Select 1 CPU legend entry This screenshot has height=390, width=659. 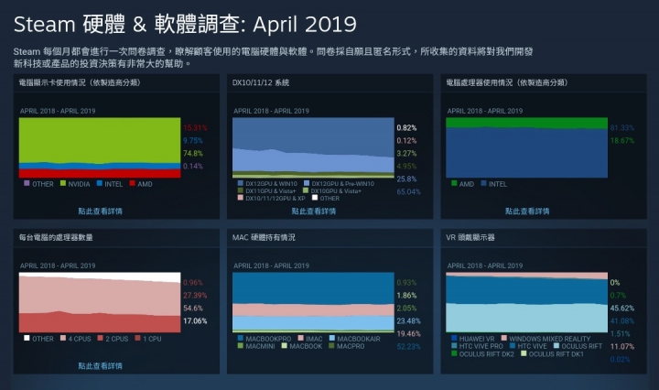pyautogui.click(x=148, y=339)
